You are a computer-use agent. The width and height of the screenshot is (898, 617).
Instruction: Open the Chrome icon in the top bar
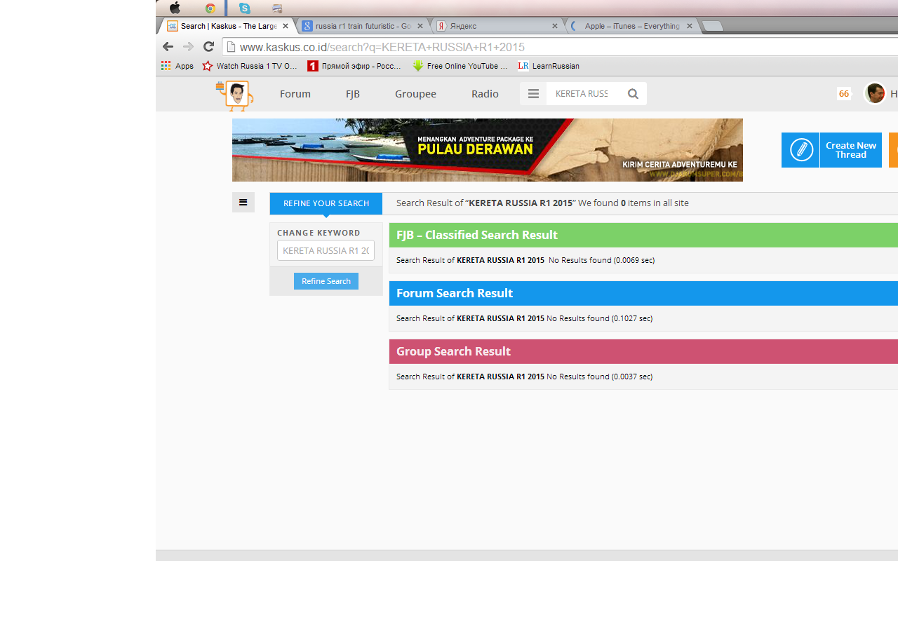(x=210, y=8)
